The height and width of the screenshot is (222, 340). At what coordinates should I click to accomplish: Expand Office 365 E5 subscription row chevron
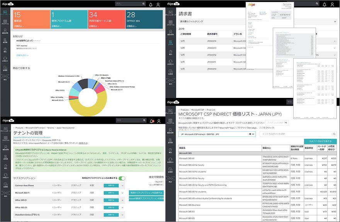(122, 208)
